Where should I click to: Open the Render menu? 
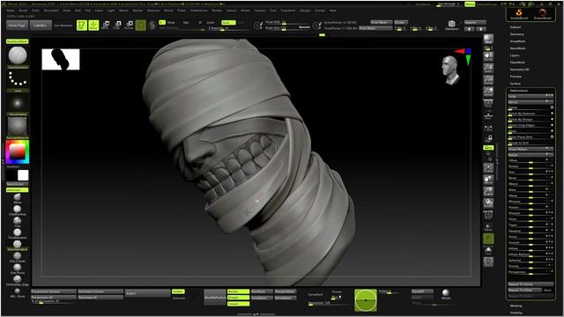(217, 11)
